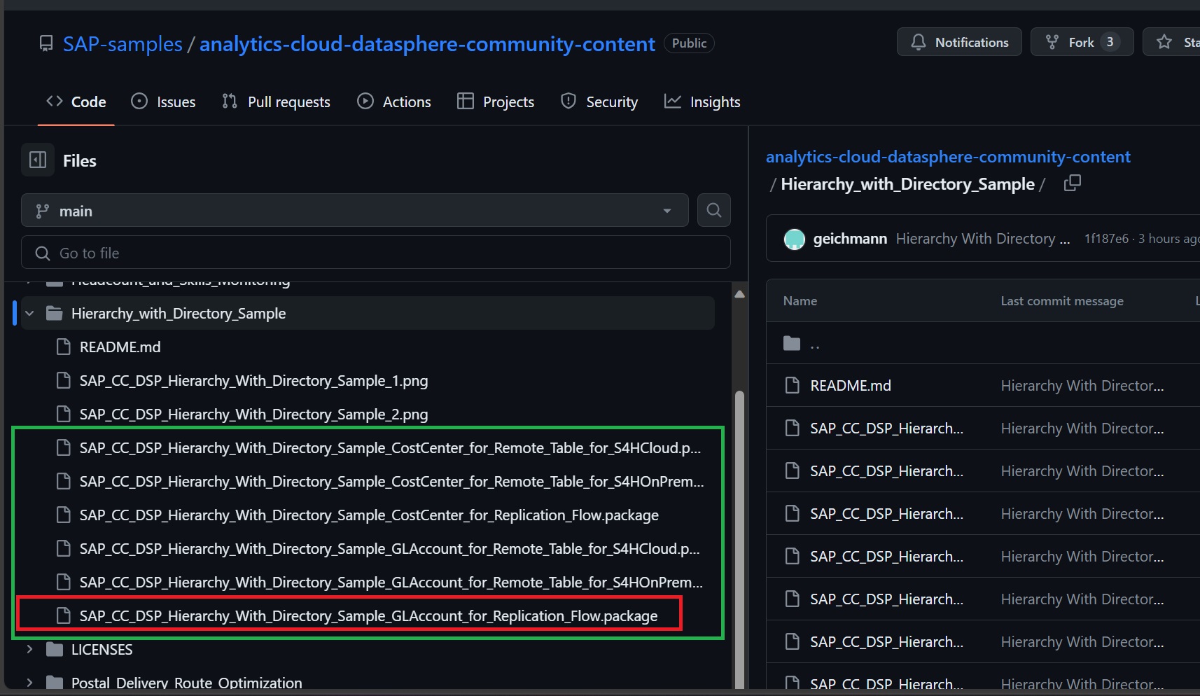
Task: Open GLAccount_for_Replication_Flow.package in tree
Action: [x=368, y=615]
